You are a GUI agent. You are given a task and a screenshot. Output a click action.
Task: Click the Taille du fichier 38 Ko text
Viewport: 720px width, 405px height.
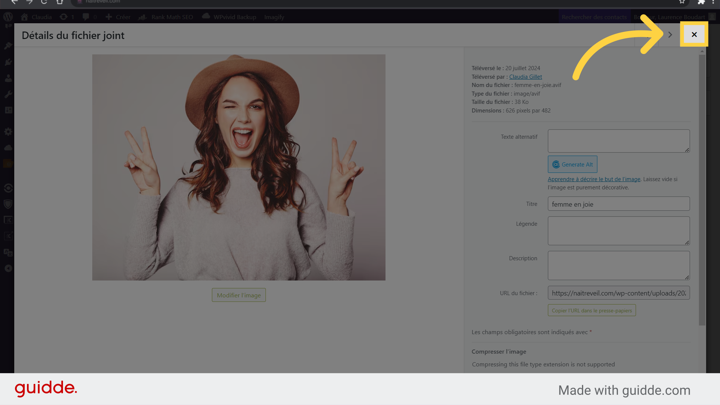pyautogui.click(x=500, y=102)
